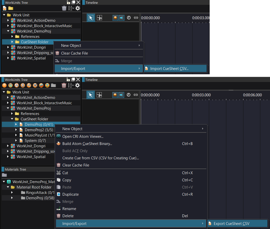
Task: Choose Copy in lower context menu
Action: [x=131, y=180]
